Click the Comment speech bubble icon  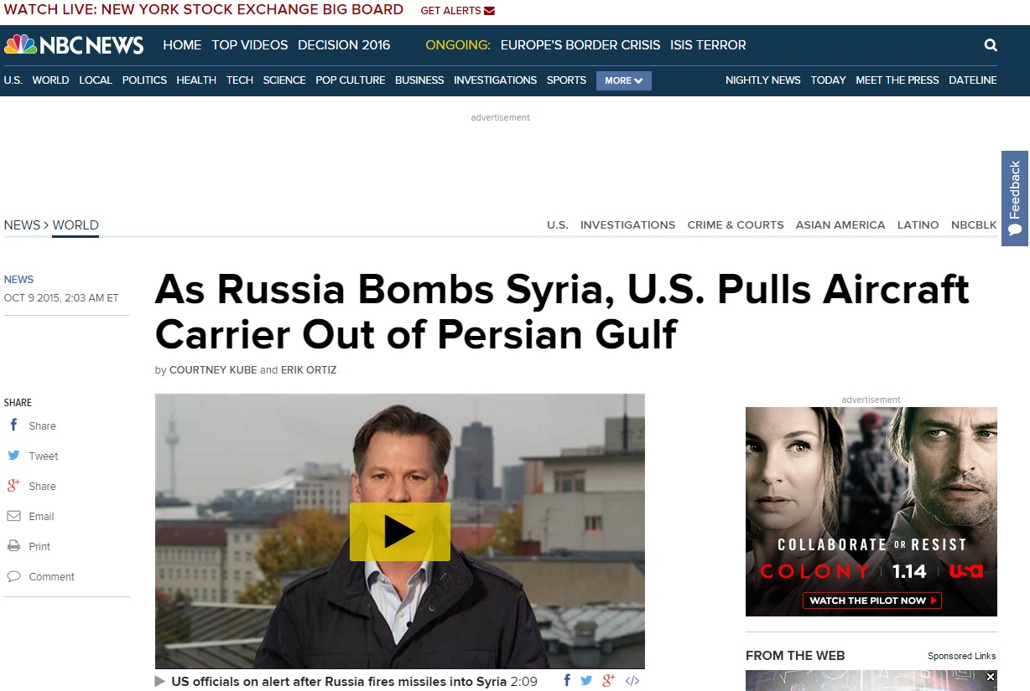(x=13, y=576)
